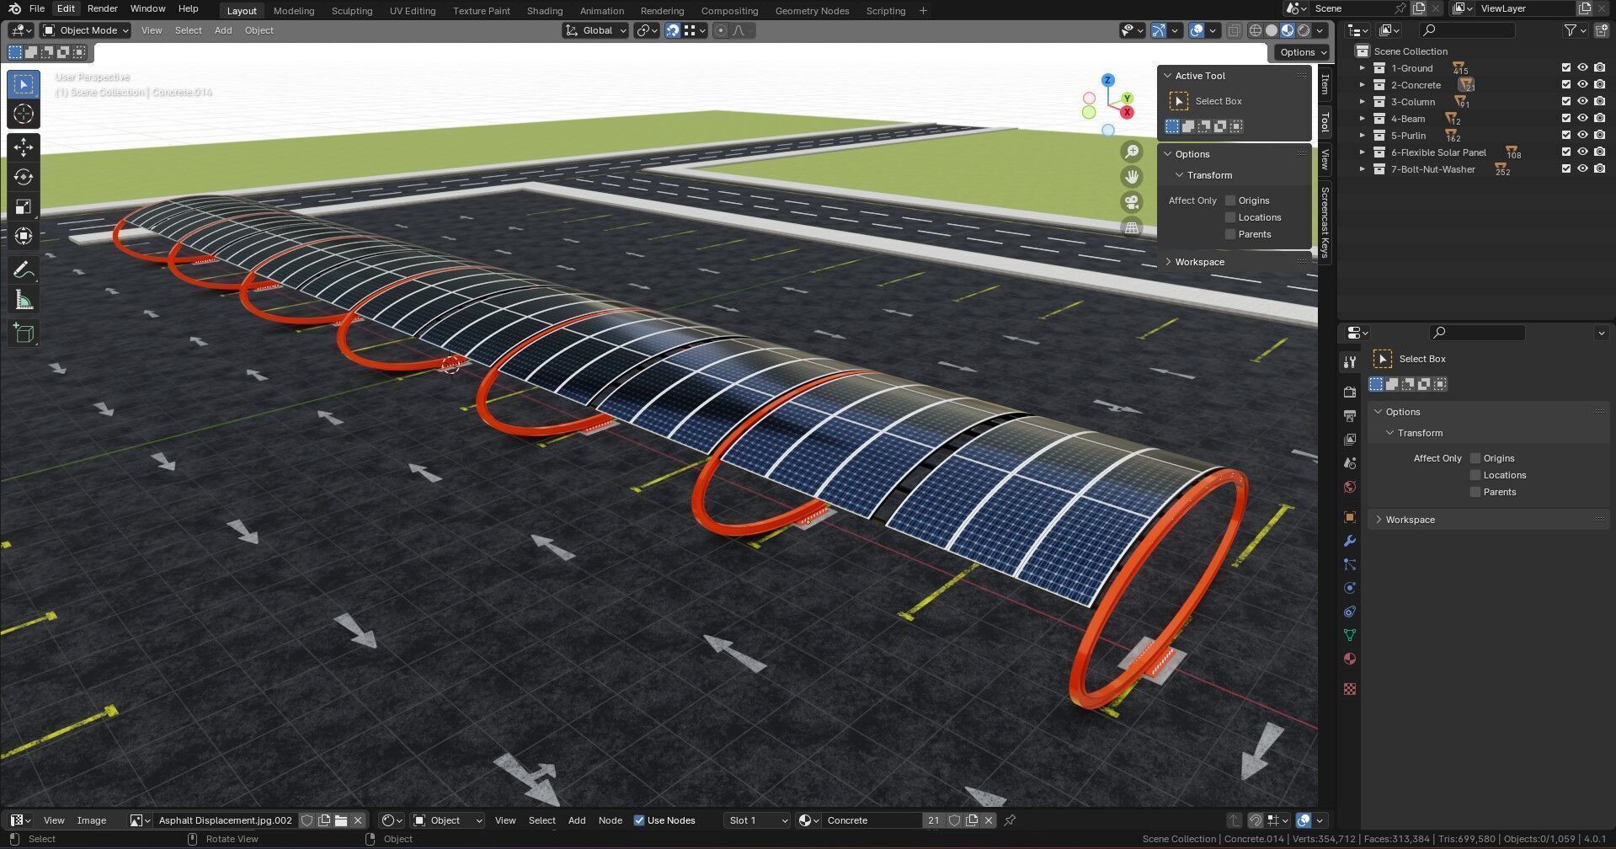
Task: Open Material properties tab icon
Action: (1350, 659)
